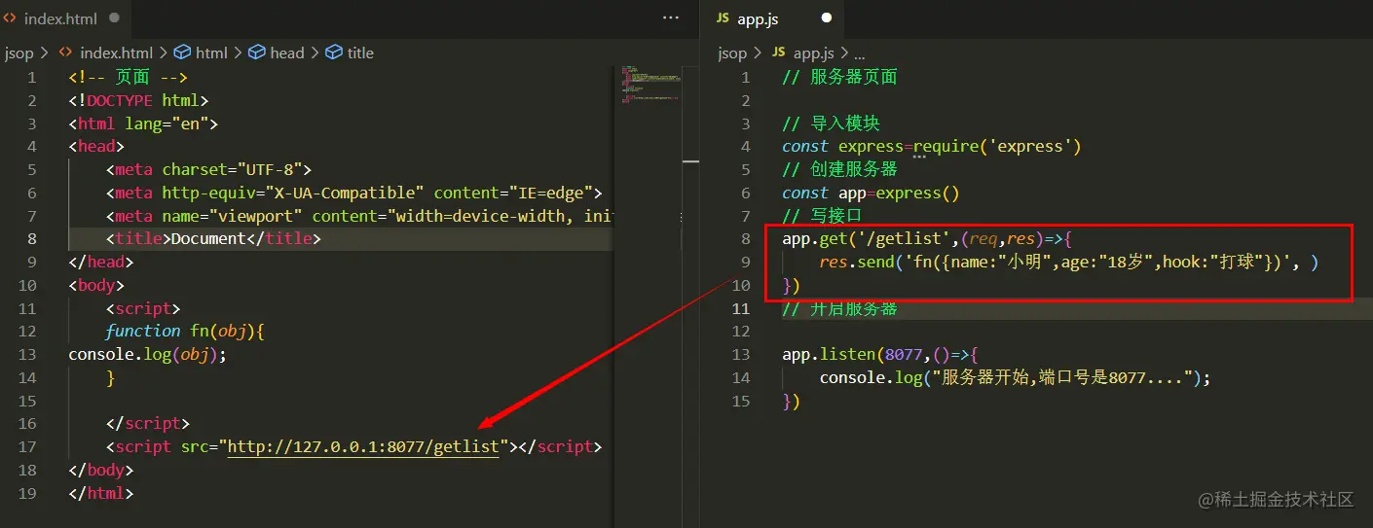
Task: Click the meta http-equiv X-UA-Compatible line
Action: pos(353,193)
